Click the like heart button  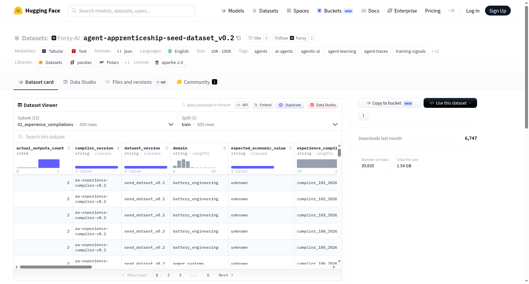pos(255,38)
